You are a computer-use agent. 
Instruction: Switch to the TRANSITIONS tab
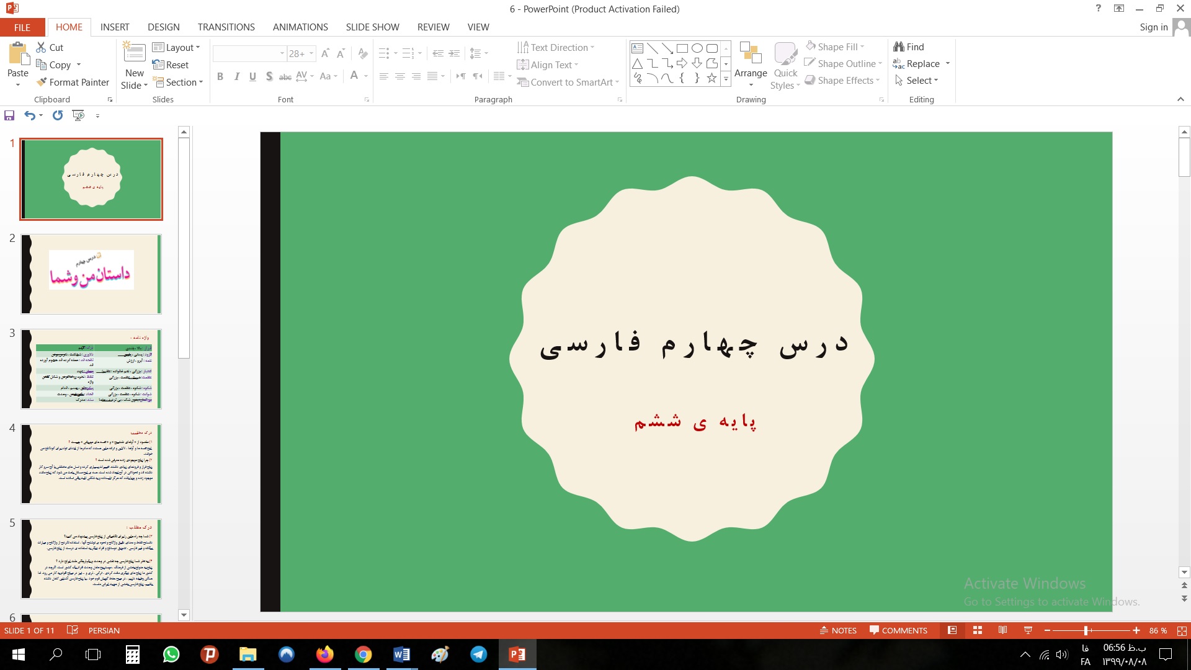(226, 27)
